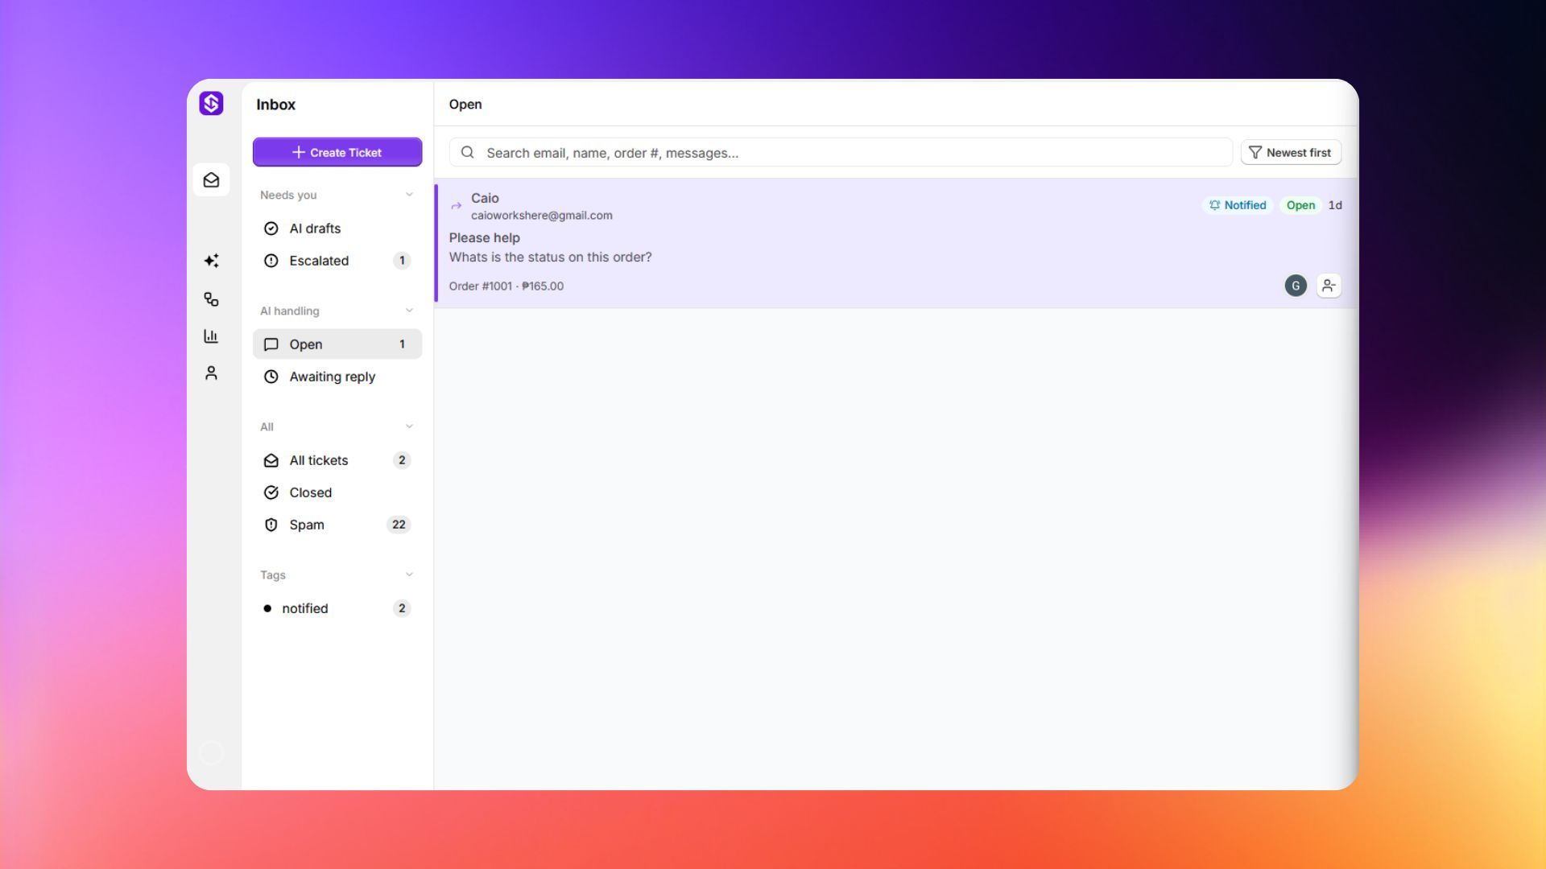The image size is (1546, 869).
Task: Collapse the Needs you section
Action: (x=409, y=195)
